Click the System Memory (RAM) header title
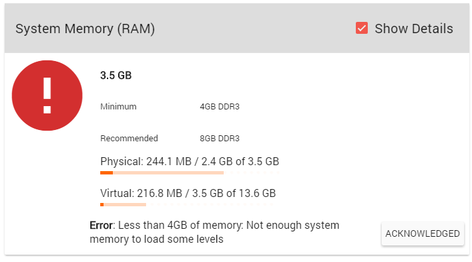 coord(85,29)
